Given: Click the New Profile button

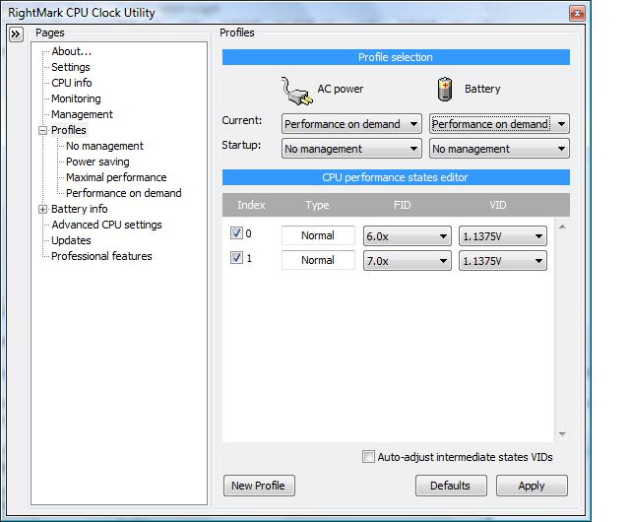Looking at the screenshot, I should [x=259, y=486].
